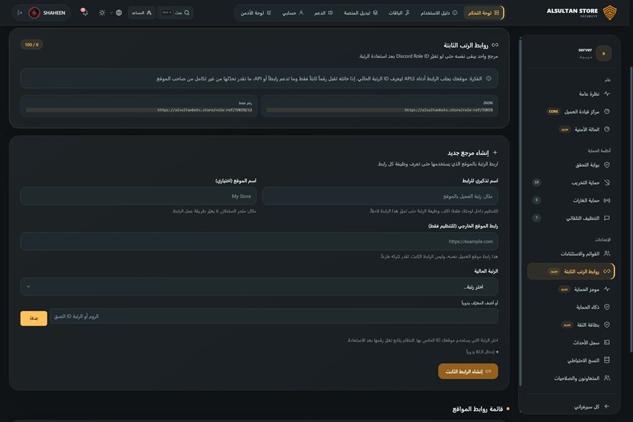
Task: Open حسابي my account page
Action: [293, 13]
